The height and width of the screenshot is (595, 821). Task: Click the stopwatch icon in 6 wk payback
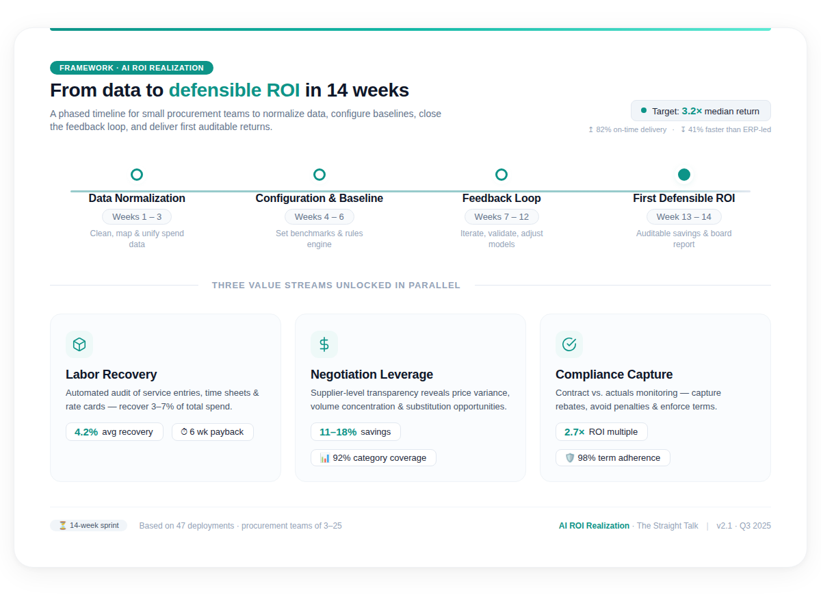click(x=184, y=432)
